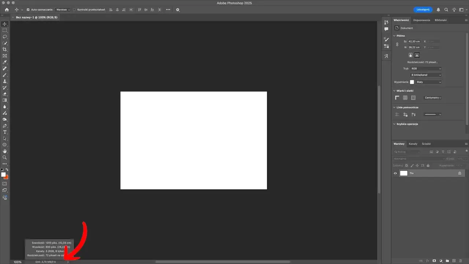The image size is (469, 264).
Task: Open the Centymetry units dropdown
Action: tap(432, 98)
